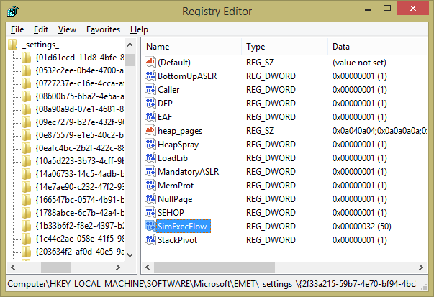The image size is (434, 297).
Task: Click the tree pane scroll left arrow
Action: coord(13,268)
